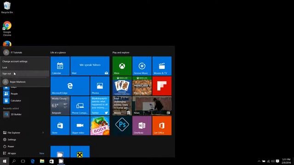Click the IT Tutorials user account
Screen dimensions: 294x165
pyautogui.click(x=13, y=53)
